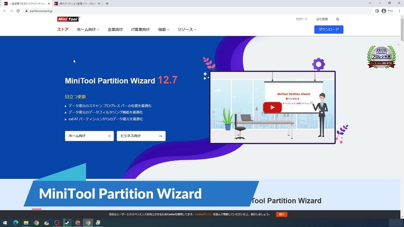The image size is (404, 227).
Task: Toggle the browser side panel icon
Action: tap(377, 11)
